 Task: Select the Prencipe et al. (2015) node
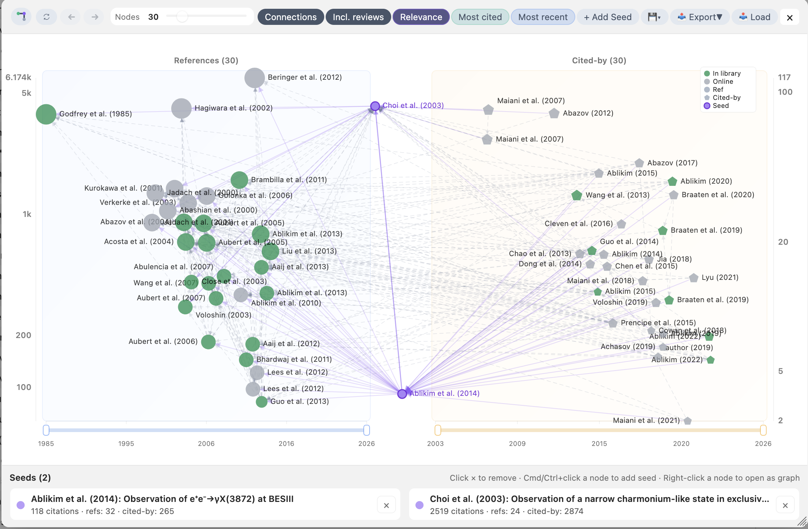click(613, 323)
